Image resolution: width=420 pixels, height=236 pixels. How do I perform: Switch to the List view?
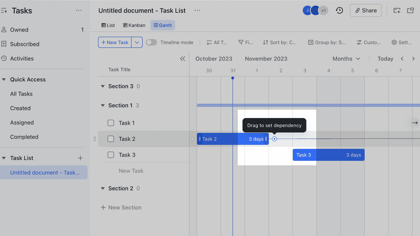[108, 25]
